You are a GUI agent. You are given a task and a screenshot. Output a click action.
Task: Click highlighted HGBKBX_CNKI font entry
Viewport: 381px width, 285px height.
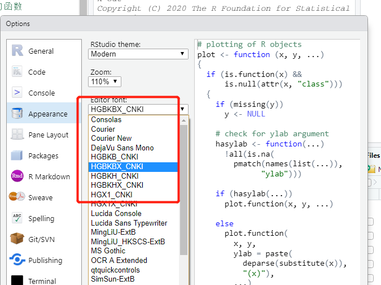134,166
